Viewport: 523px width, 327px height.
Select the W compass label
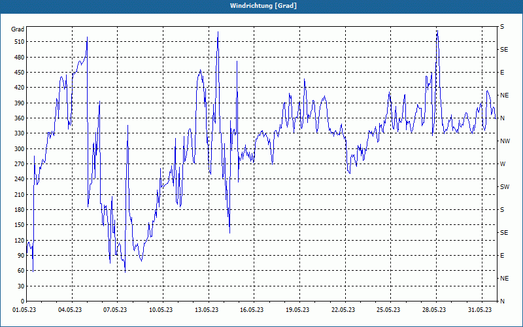click(503, 164)
